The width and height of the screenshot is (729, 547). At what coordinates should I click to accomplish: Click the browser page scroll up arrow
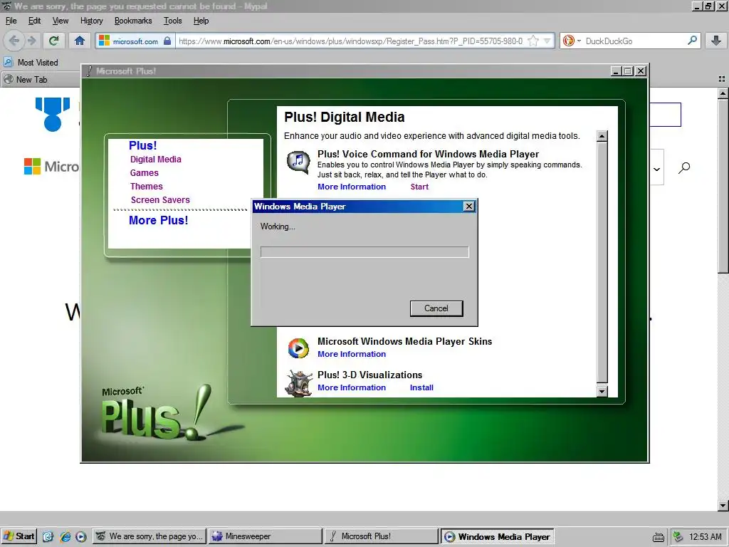coord(723,93)
